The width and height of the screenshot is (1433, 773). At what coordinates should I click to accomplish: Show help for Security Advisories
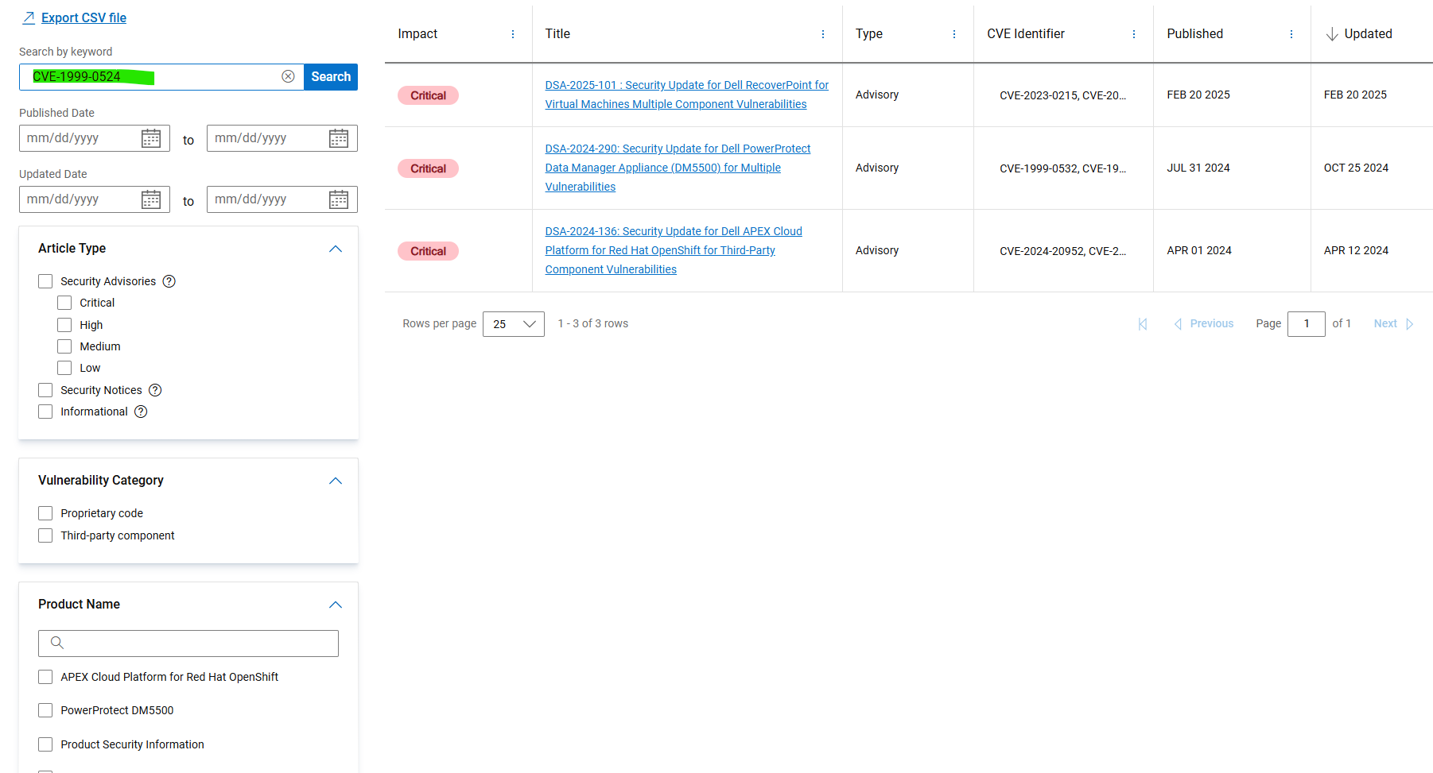click(x=169, y=281)
